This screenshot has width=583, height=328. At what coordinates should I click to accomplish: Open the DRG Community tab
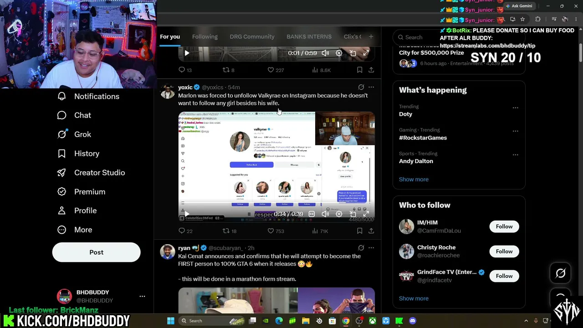click(x=252, y=36)
